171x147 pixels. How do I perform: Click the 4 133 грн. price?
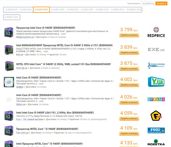129,143
